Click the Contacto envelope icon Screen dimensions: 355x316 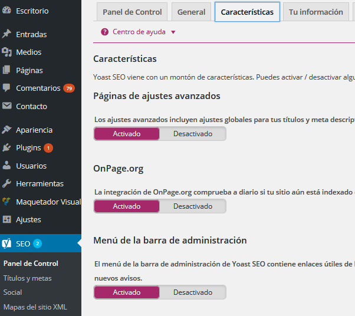[x=7, y=106]
